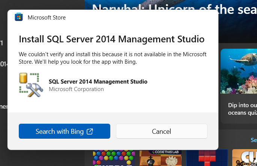Click the oceans quiz card text
This screenshot has width=257, height=166.
point(242,109)
